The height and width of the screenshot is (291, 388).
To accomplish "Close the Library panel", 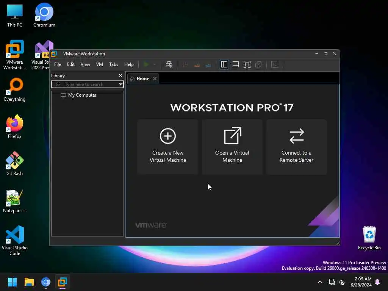I will (x=120, y=75).
